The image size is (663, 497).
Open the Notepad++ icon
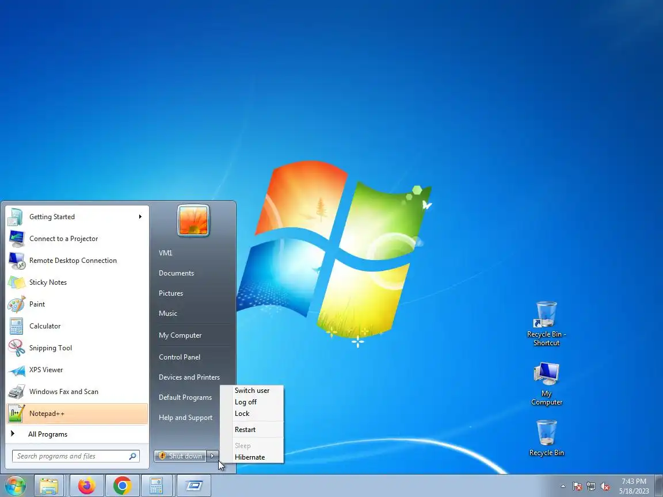(16, 414)
